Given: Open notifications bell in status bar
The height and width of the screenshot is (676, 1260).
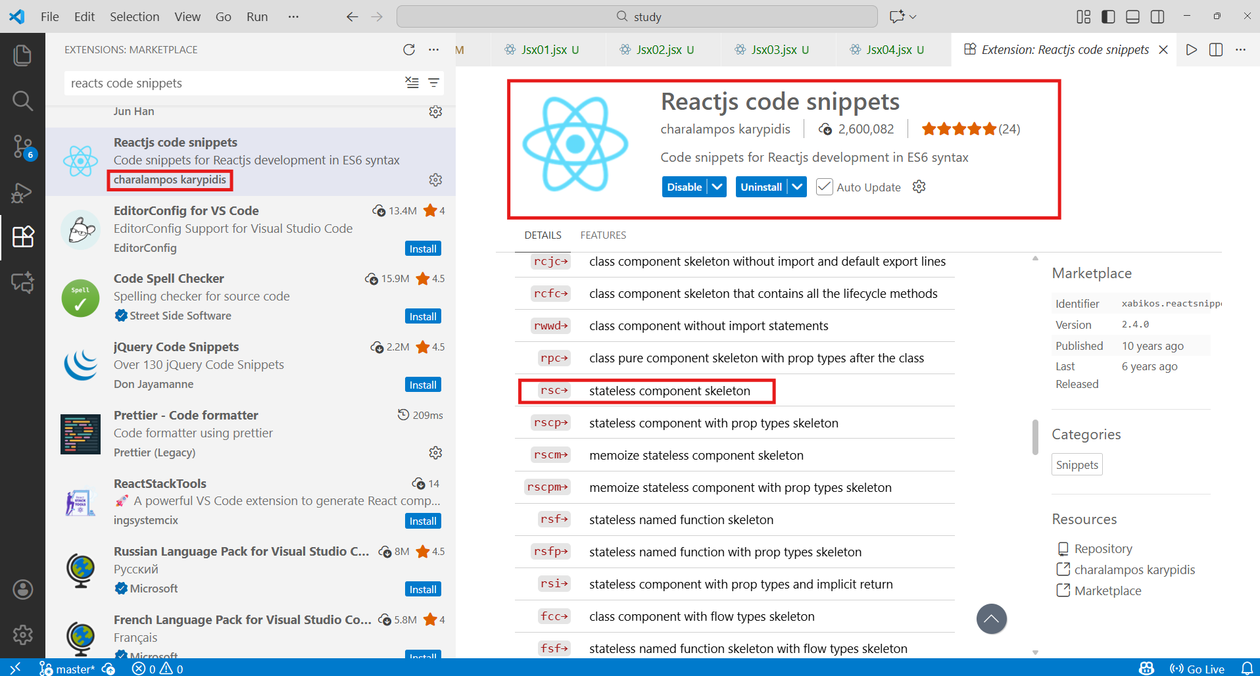Looking at the screenshot, I should [x=1247, y=668].
